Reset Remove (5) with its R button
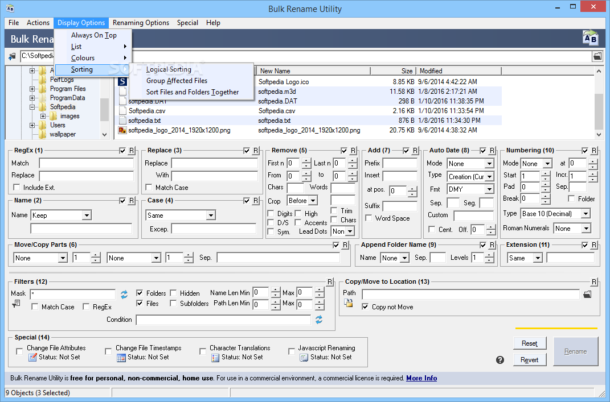The height and width of the screenshot is (402, 610). 353,150
